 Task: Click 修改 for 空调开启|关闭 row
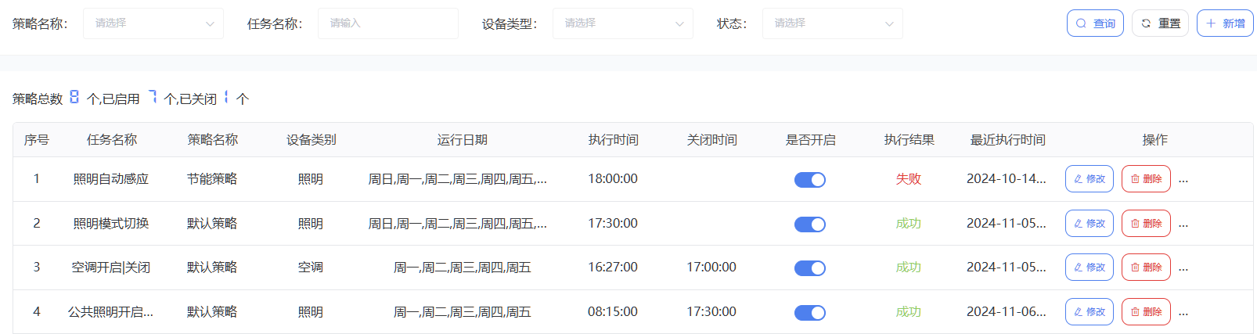click(x=1090, y=268)
